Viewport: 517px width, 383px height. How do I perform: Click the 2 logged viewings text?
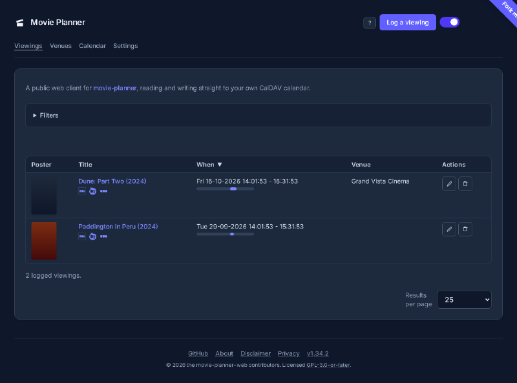coord(53,276)
